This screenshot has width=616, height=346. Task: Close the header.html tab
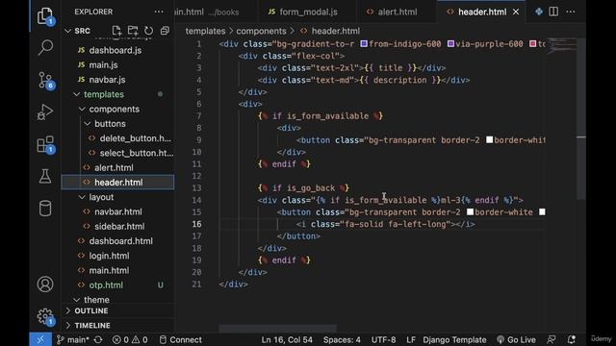(x=516, y=12)
